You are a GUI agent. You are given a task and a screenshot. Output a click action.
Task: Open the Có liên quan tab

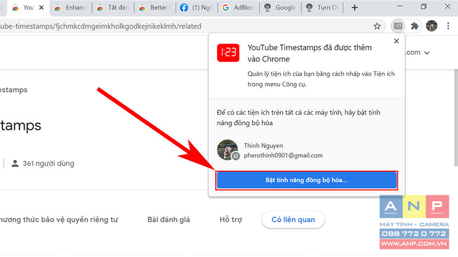point(293,220)
